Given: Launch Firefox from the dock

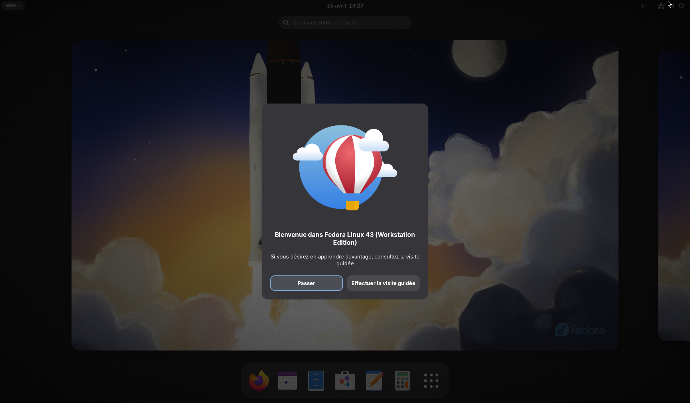Looking at the screenshot, I should click(258, 381).
